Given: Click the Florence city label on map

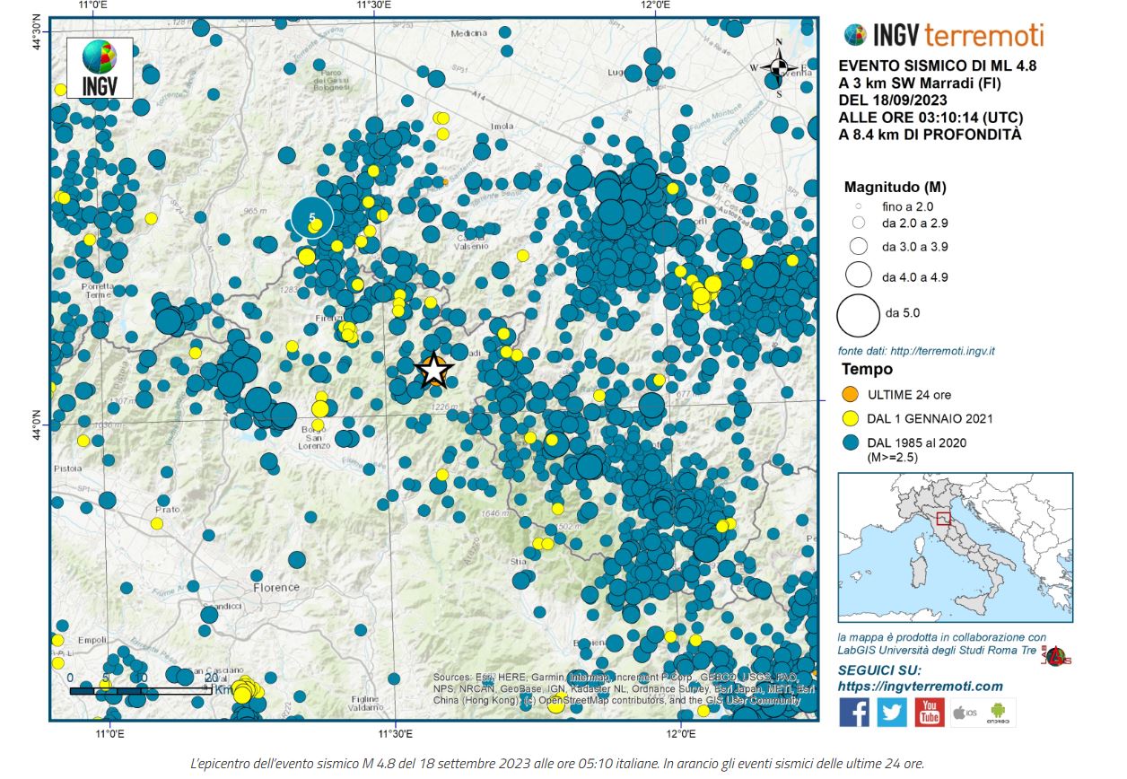Looking at the screenshot, I should 276,587.
